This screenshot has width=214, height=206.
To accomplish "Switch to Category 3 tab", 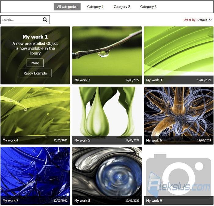I will (x=148, y=7).
